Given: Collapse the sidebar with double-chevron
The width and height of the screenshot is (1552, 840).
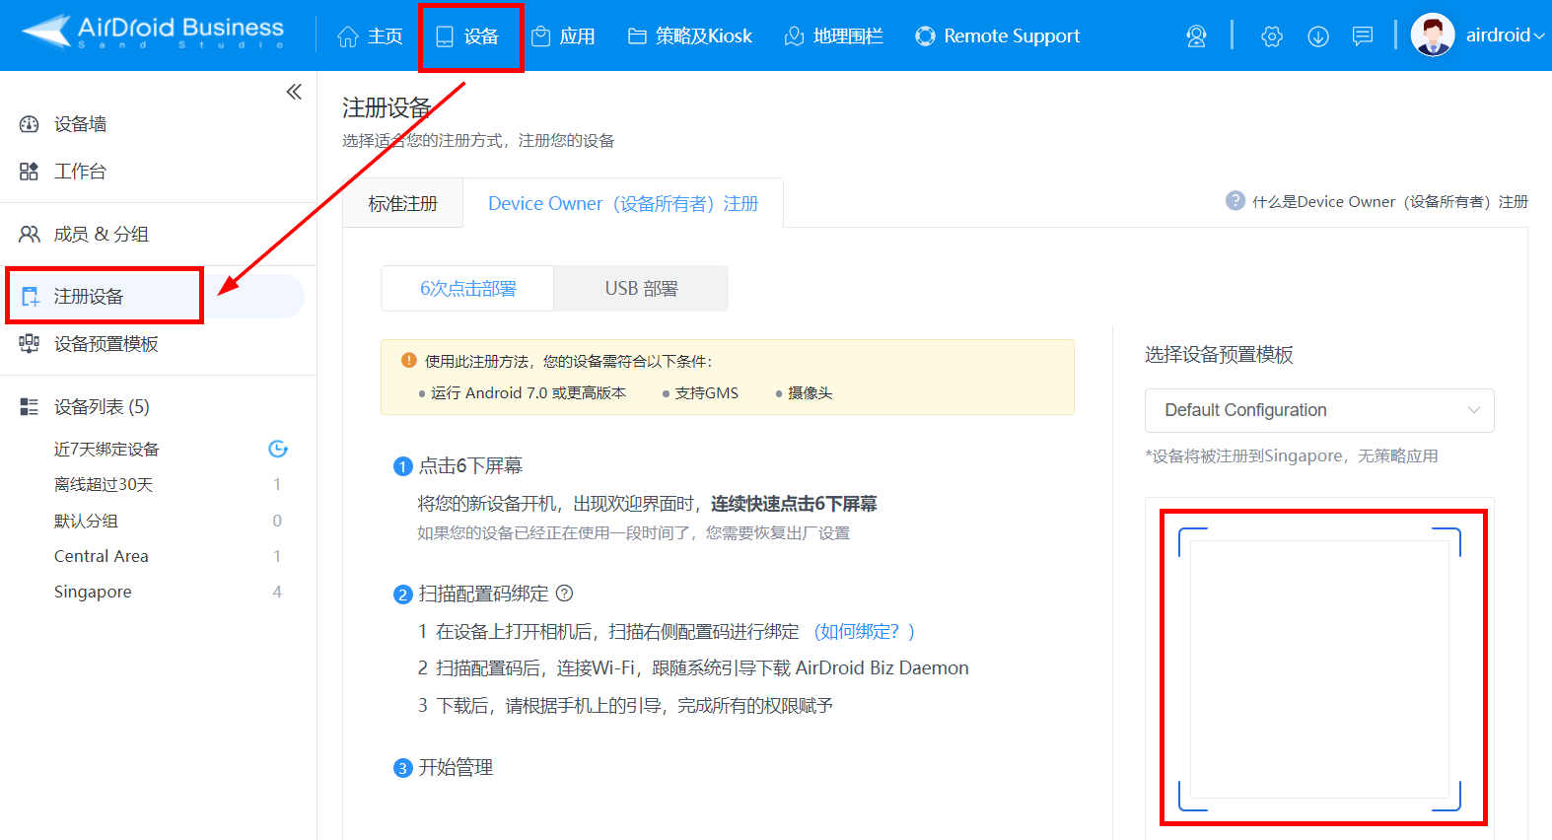Looking at the screenshot, I should [x=294, y=92].
